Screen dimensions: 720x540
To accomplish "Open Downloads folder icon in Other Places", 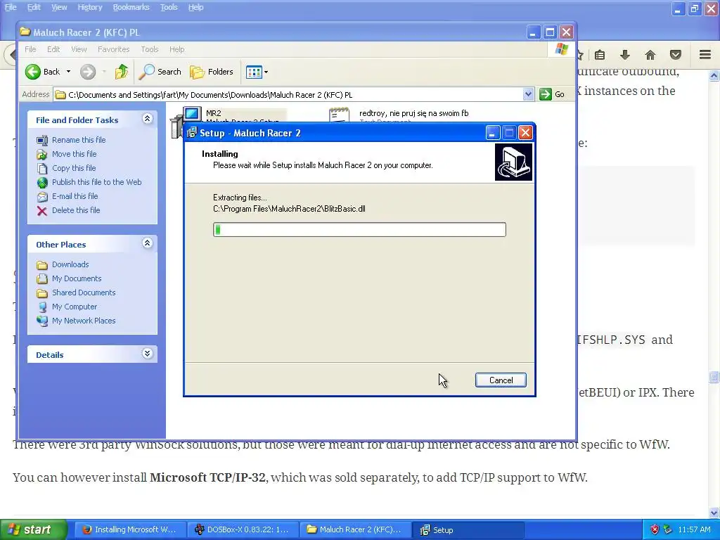I will [x=42, y=265].
